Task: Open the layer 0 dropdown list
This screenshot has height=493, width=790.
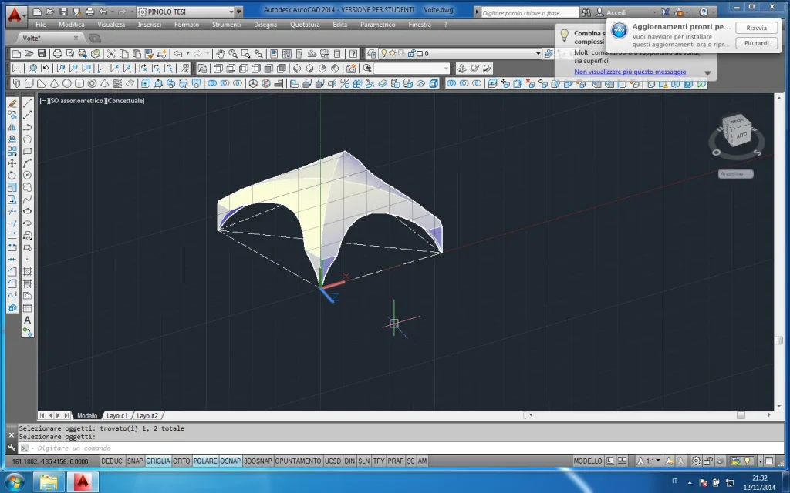Action: click(538, 53)
